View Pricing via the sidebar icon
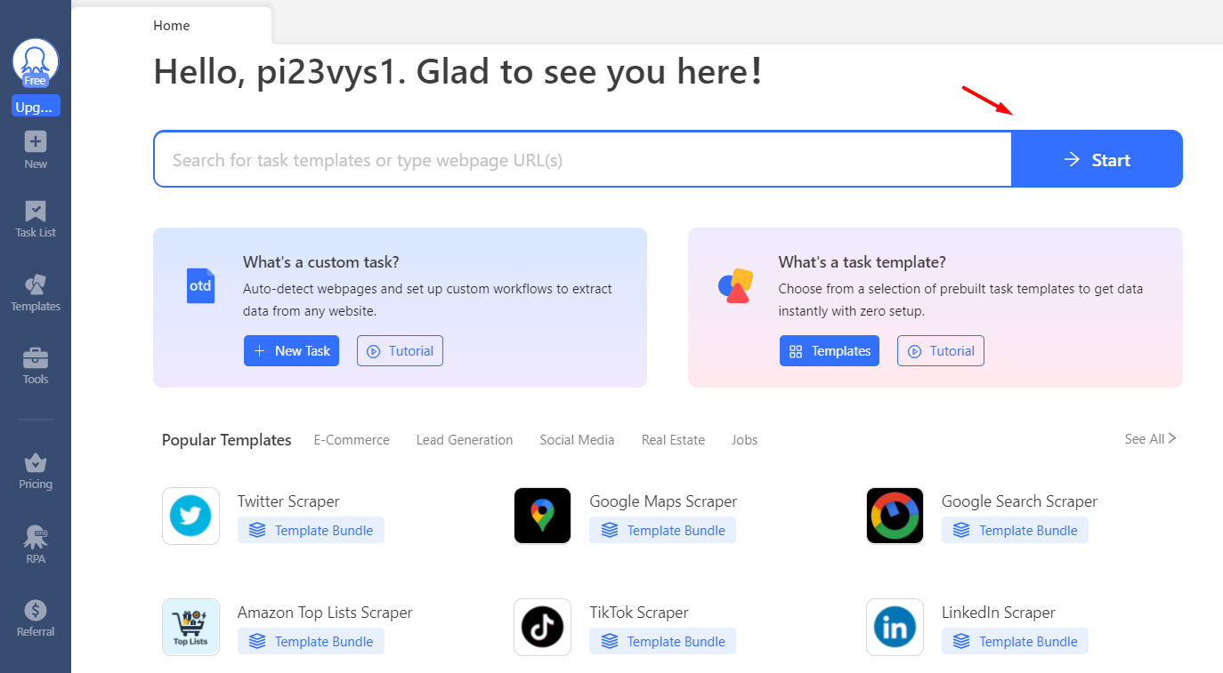The width and height of the screenshot is (1223, 673). click(35, 469)
